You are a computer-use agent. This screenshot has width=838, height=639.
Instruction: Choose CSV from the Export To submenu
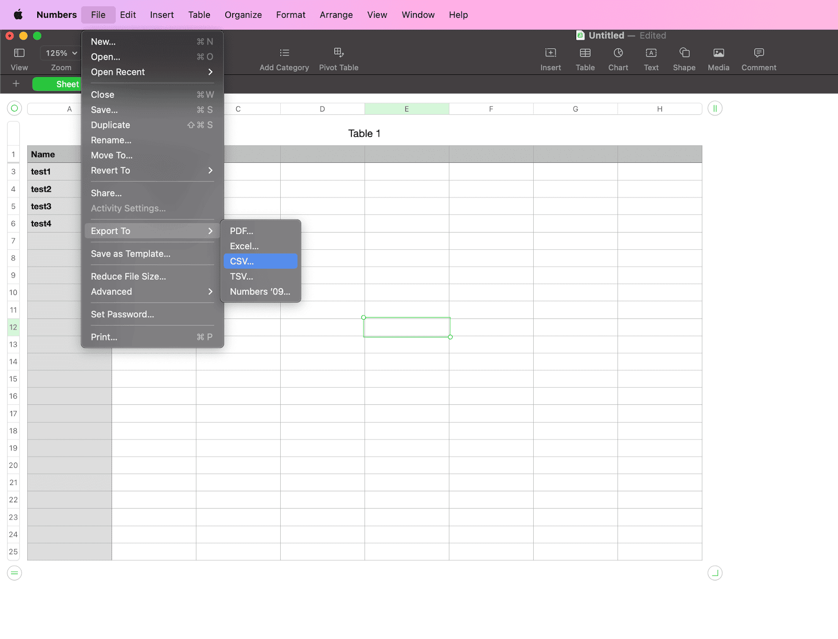[260, 261]
